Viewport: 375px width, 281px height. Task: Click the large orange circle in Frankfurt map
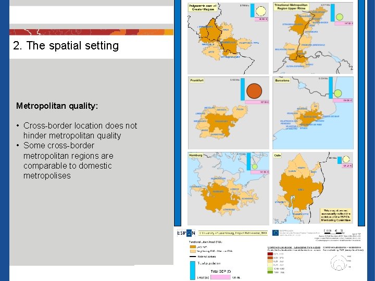click(x=254, y=91)
